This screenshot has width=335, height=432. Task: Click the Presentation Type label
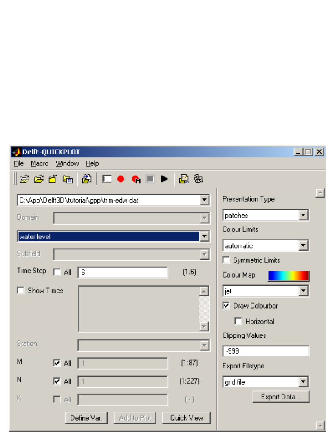(249, 199)
